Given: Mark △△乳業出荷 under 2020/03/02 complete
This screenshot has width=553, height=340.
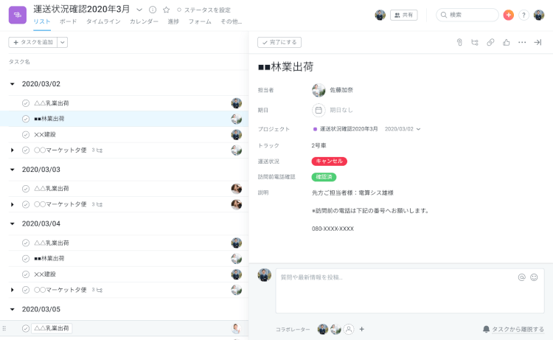Looking at the screenshot, I should (x=26, y=103).
